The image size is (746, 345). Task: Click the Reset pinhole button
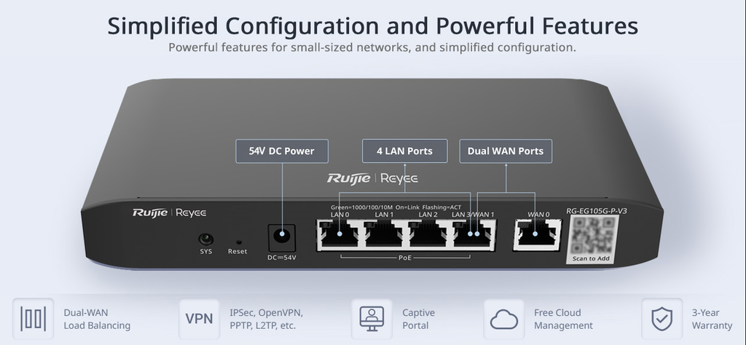pos(239,242)
